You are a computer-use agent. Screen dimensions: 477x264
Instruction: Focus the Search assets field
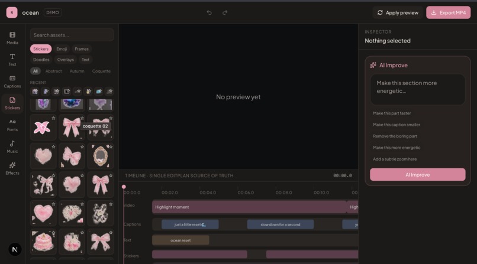72,35
